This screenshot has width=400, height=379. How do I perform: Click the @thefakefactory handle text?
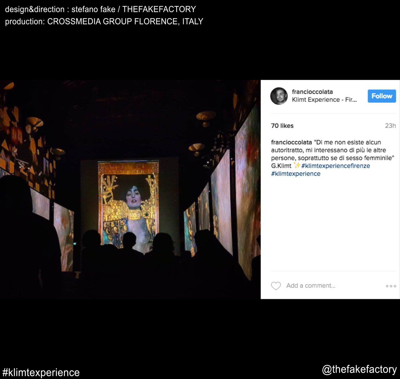click(359, 369)
